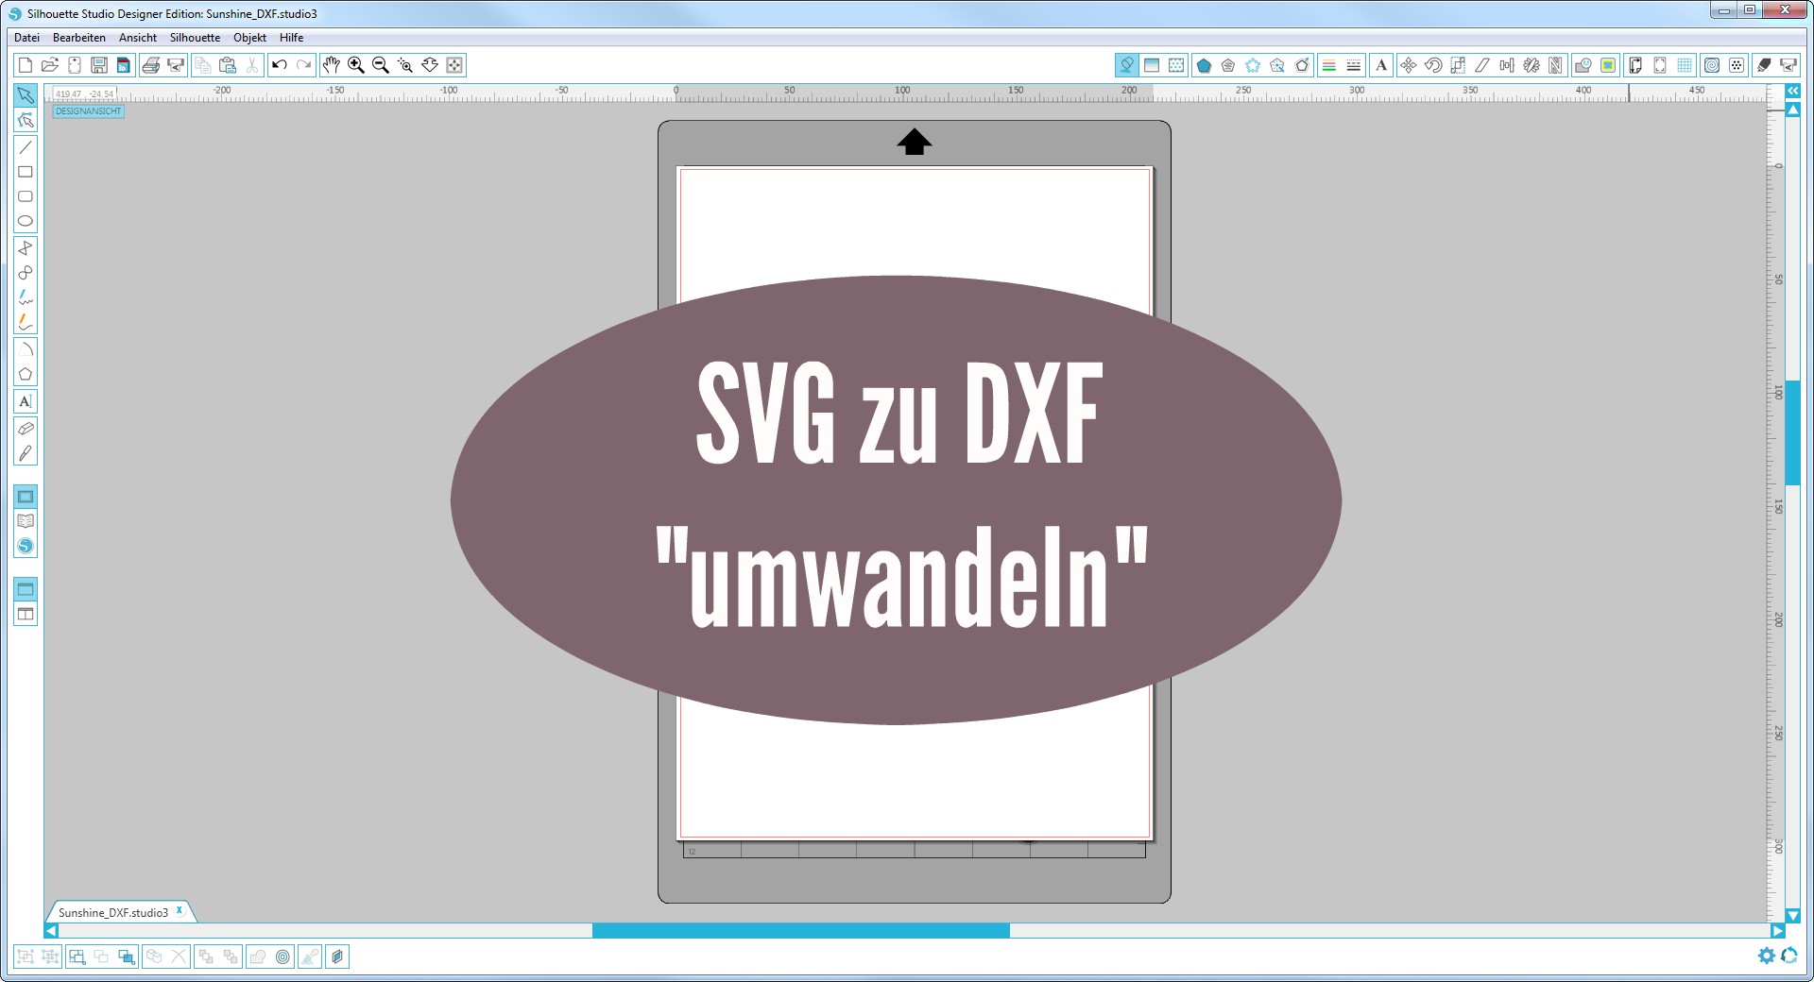Open the Scale panel
The image size is (1814, 982).
[1457, 65]
